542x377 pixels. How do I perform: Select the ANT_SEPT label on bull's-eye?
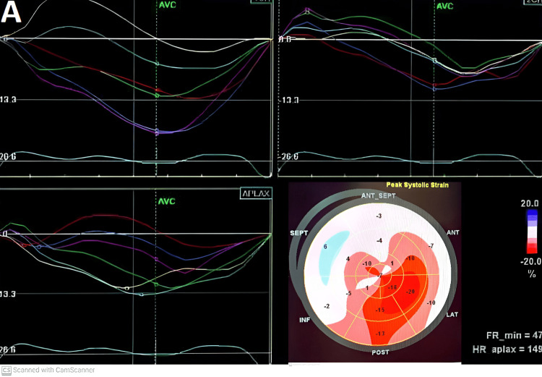point(378,196)
